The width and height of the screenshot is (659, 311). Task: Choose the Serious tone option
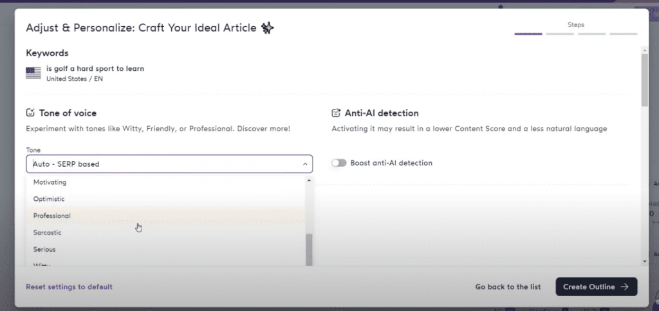[44, 249]
